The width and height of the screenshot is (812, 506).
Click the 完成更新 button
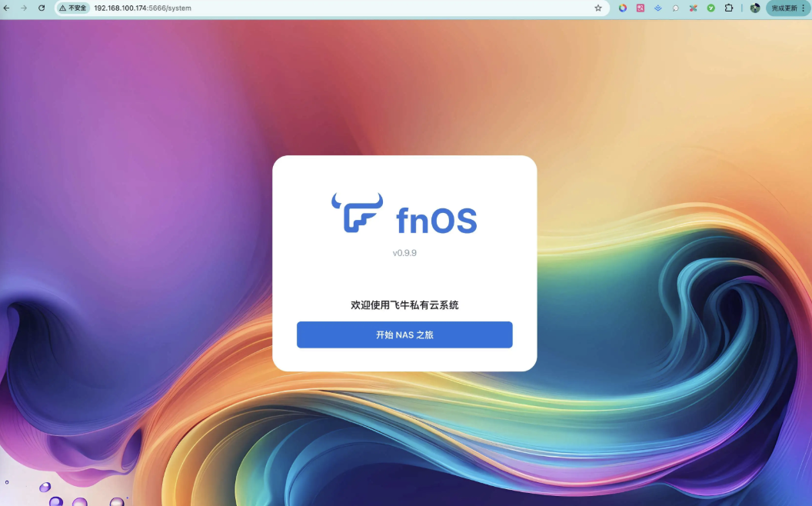(x=784, y=8)
